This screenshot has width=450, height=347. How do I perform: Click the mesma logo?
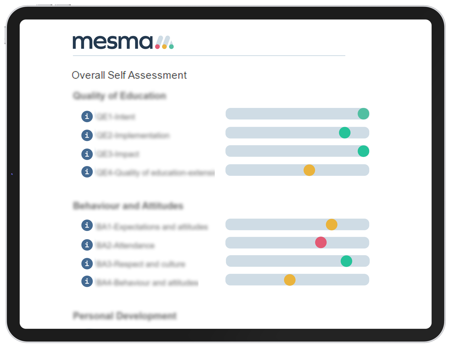click(123, 42)
